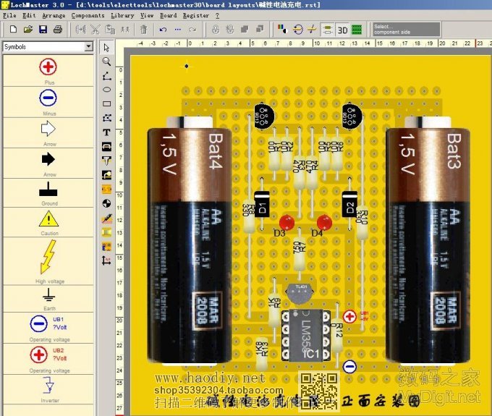Expand the Symbols library dropdown
Image resolution: width=492 pixels, height=416 pixels.
click(x=89, y=46)
